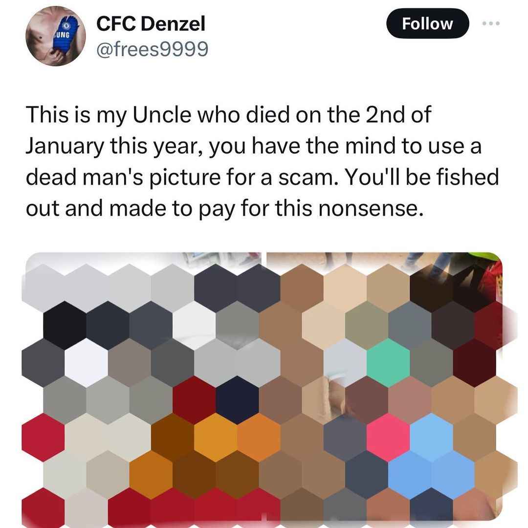This screenshot has width=528, height=528.
Task: Open the @frees9999 handle link
Action: pos(152,49)
